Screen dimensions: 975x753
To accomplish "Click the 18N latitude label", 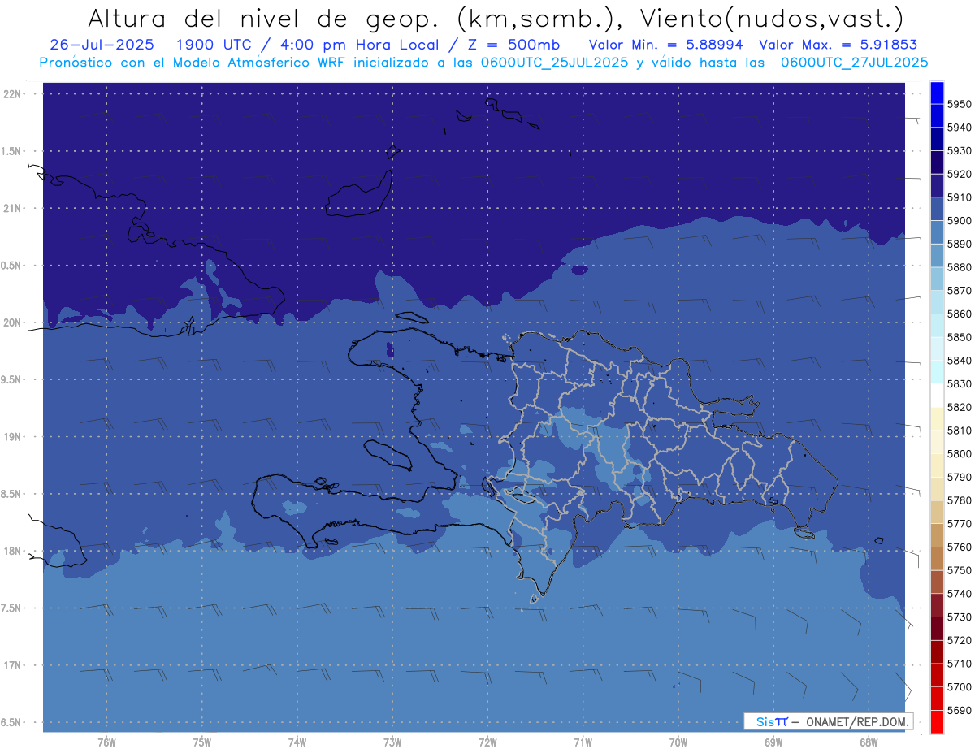I will coord(12,551).
